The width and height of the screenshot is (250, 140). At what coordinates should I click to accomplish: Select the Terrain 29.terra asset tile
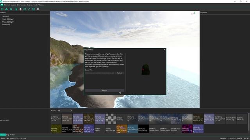165,129
